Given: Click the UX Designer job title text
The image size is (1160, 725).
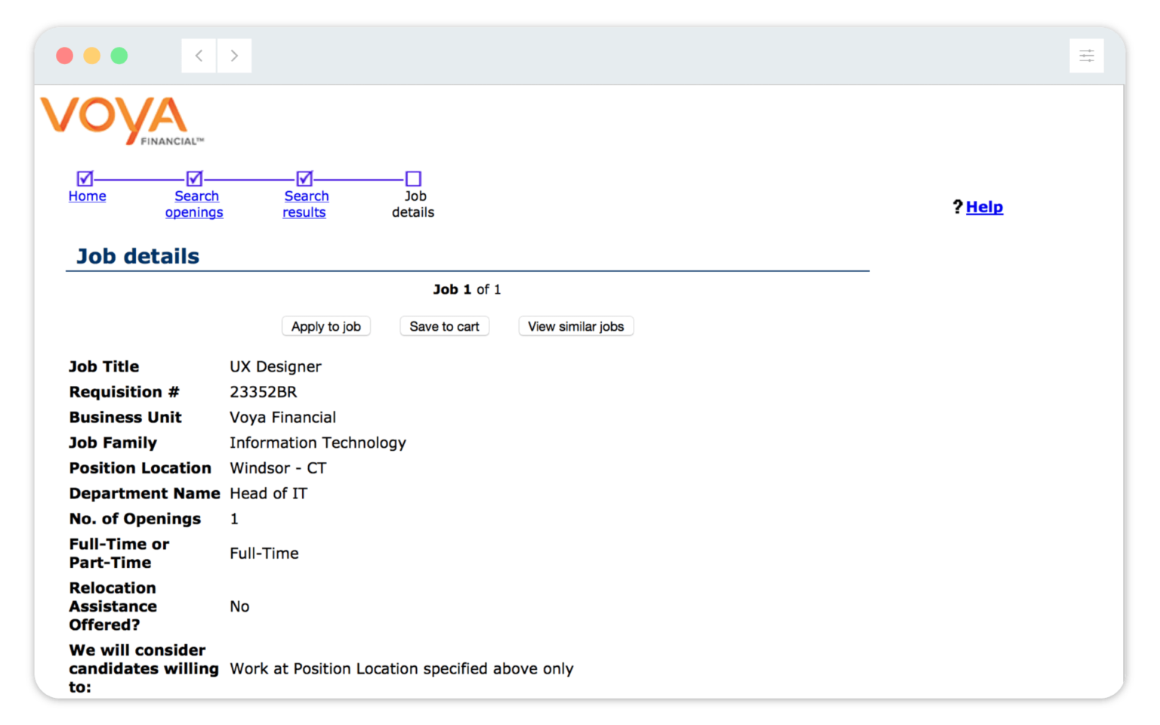Looking at the screenshot, I should coord(275,366).
